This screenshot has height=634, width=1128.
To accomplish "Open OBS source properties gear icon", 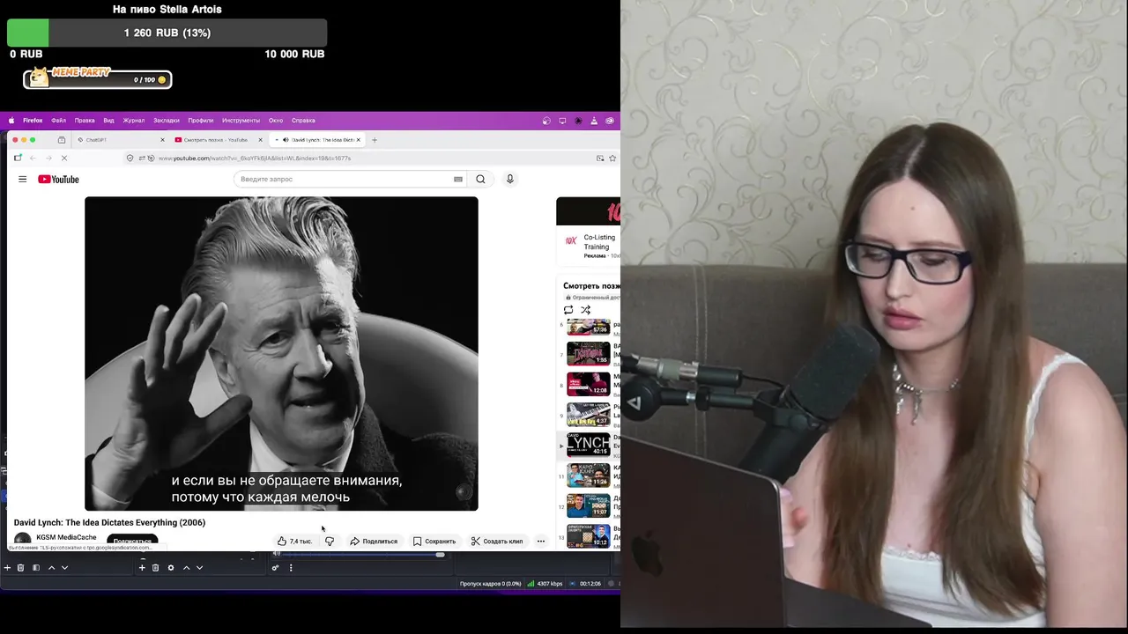I will click(x=171, y=568).
